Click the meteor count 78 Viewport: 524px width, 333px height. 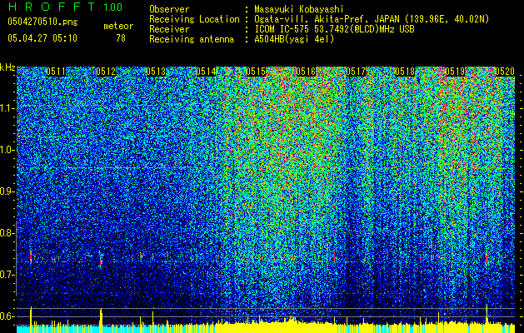pyautogui.click(x=121, y=38)
